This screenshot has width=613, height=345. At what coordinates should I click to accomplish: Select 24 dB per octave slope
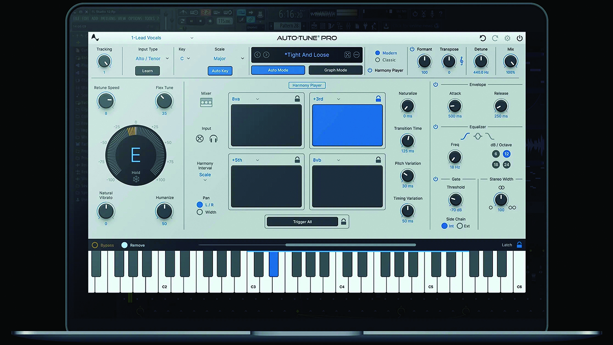coord(507,165)
